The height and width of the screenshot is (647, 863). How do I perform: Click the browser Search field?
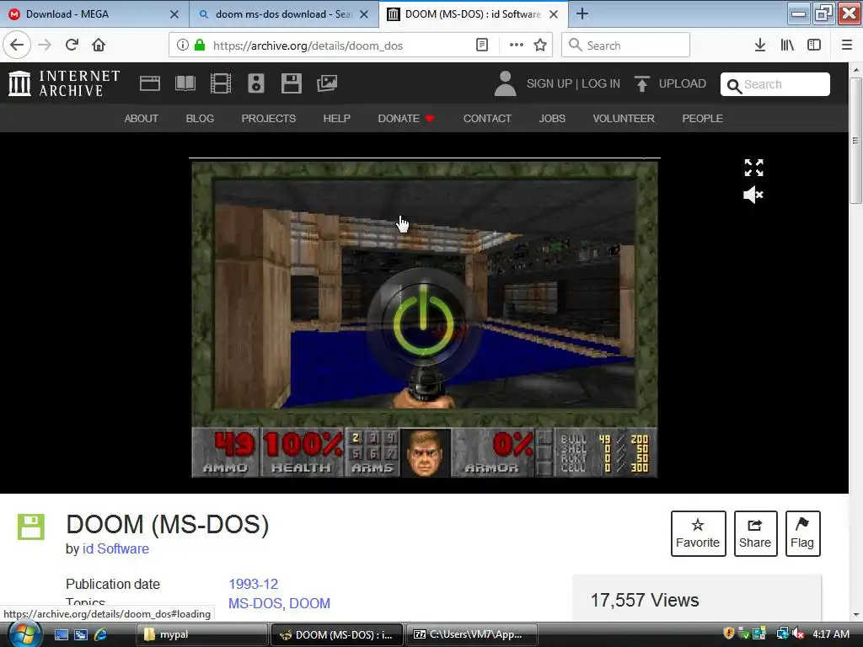[x=625, y=45]
